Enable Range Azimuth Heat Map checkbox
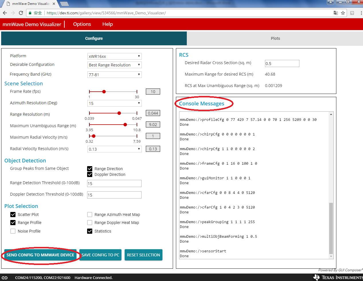Viewport: 363px width, 281px height. pos(90,215)
